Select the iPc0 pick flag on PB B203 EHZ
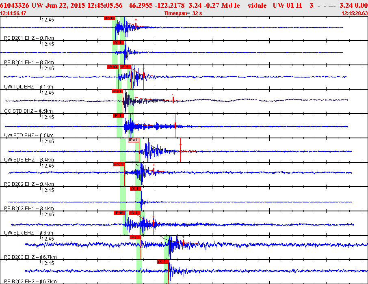 pos(135,237)
